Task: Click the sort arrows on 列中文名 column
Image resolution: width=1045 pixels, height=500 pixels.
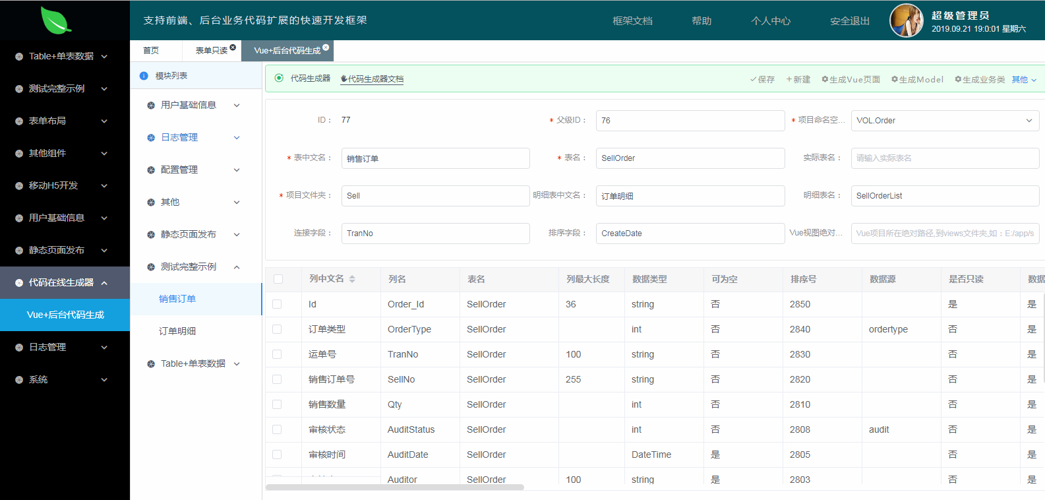Action: point(352,279)
